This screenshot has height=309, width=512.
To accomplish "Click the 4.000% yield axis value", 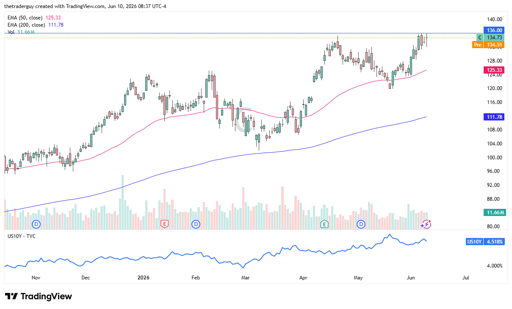I will click(x=494, y=266).
